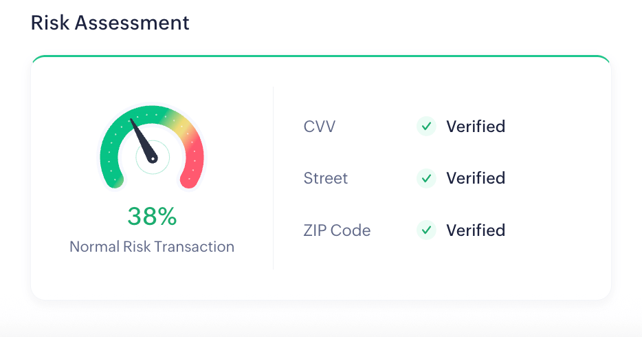The width and height of the screenshot is (642, 337).
Task: Click the Verified text next to Street
Action: click(476, 178)
